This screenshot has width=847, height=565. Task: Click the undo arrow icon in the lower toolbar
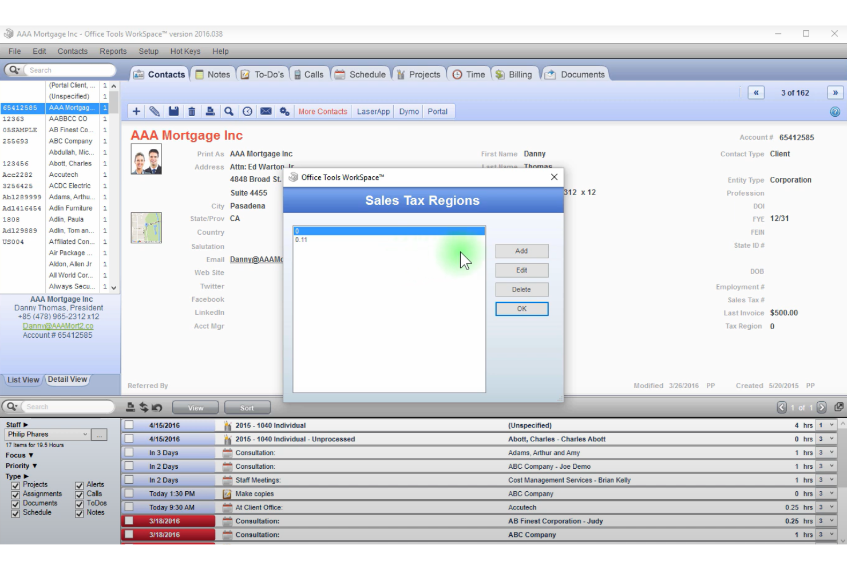click(x=157, y=407)
